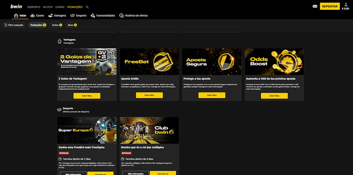Click the Desporto section header icon
353x175 pixels.
[x=59, y=110]
